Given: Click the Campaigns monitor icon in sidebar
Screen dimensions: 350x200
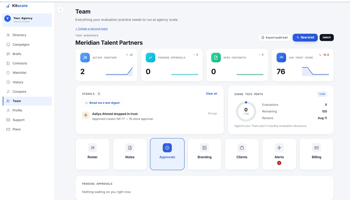Looking at the screenshot, I should pyautogui.click(x=8, y=44).
